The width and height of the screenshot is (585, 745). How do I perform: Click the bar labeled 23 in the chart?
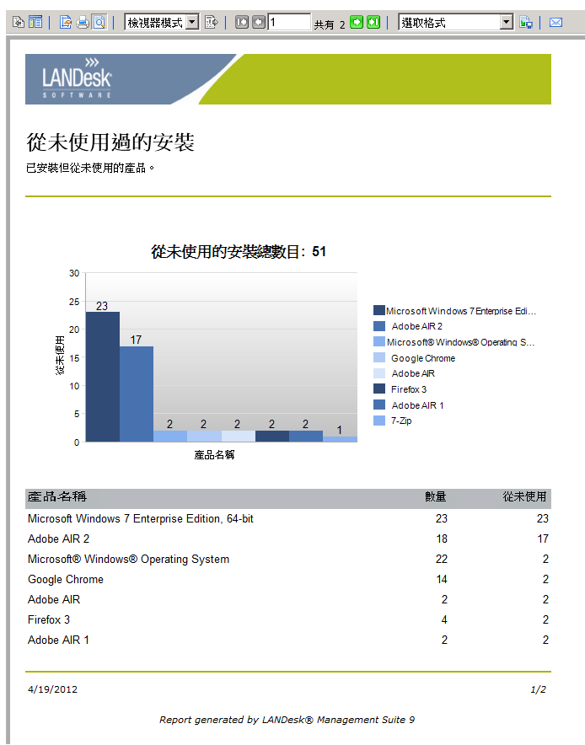(103, 377)
